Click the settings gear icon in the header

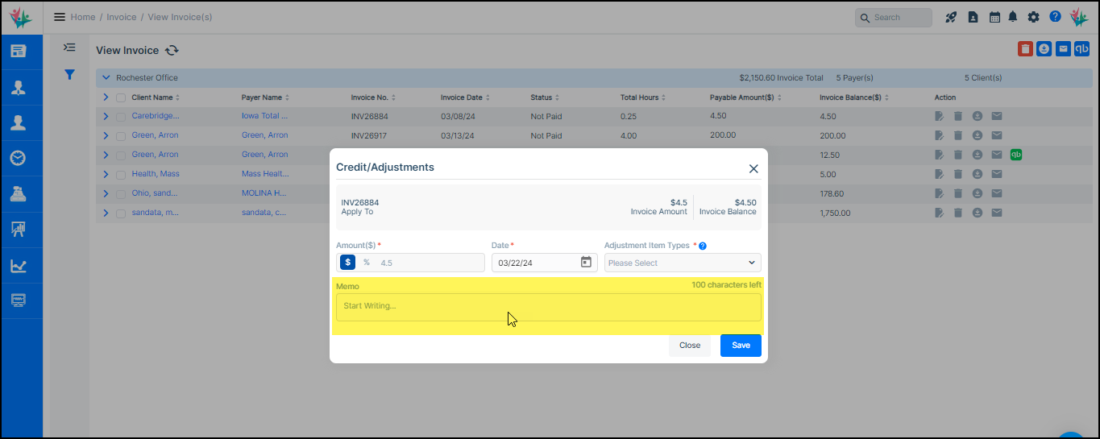click(x=1033, y=17)
